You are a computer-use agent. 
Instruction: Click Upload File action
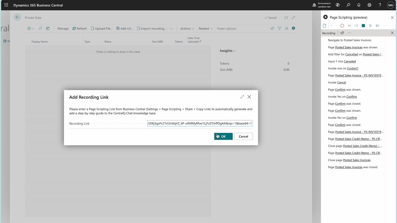[x=101, y=28]
